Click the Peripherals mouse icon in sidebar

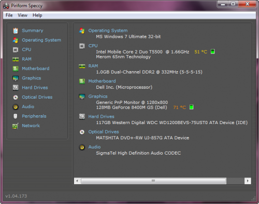pos(16,116)
